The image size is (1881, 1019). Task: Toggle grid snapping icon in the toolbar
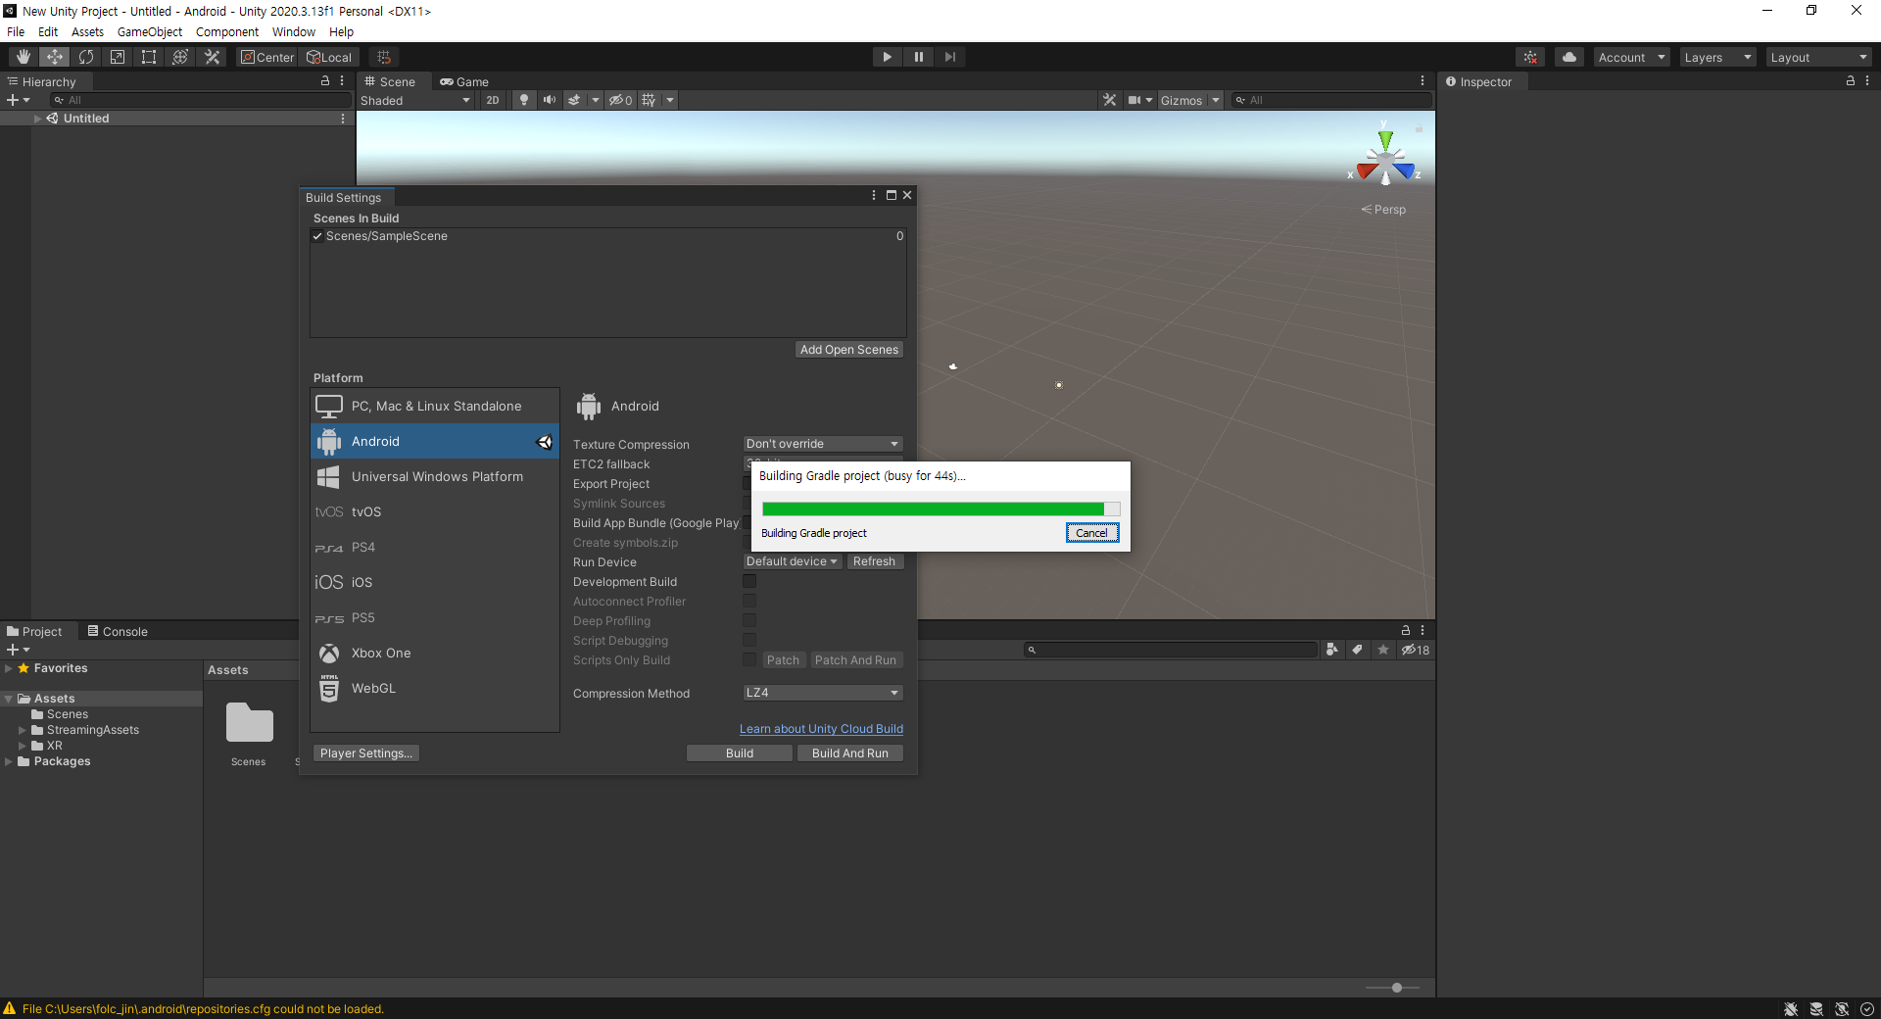384,57
